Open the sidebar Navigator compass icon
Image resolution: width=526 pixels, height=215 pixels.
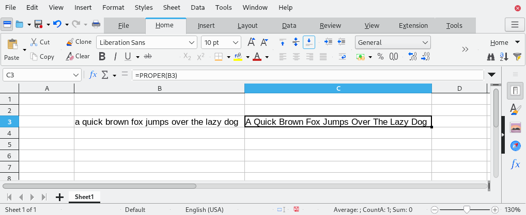515,146
